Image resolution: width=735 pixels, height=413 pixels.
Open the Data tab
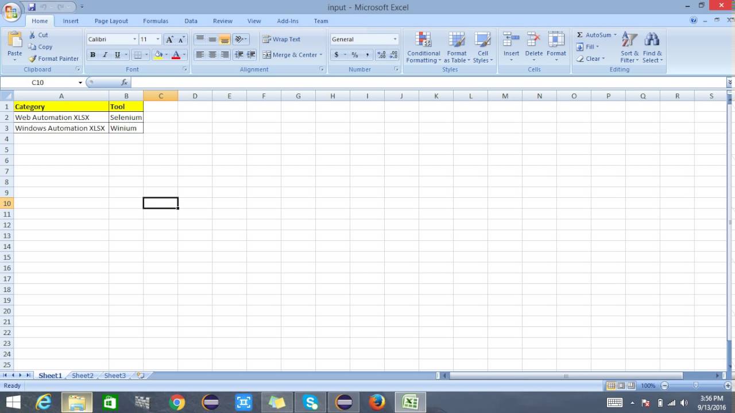click(191, 21)
